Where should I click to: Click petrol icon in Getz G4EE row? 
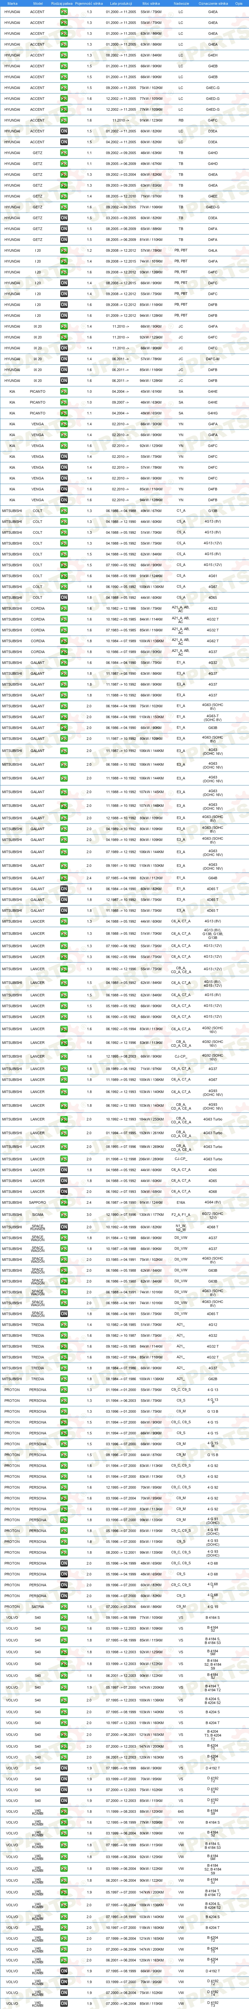coord(64,197)
